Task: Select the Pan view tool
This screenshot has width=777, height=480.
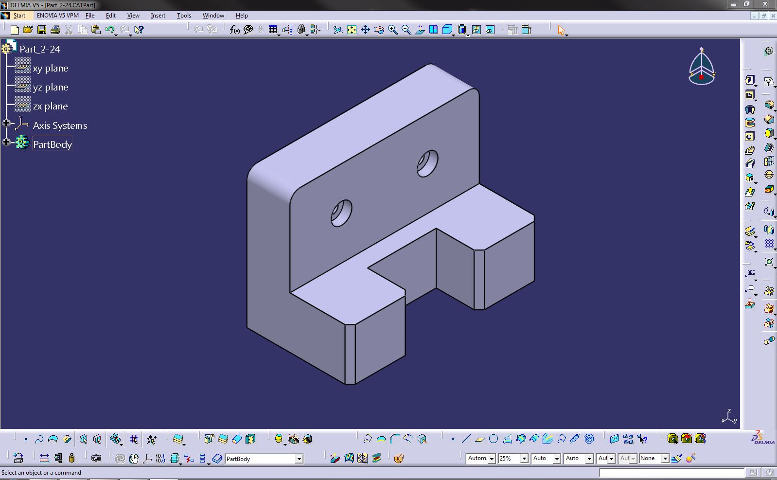Action: pos(365,30)
